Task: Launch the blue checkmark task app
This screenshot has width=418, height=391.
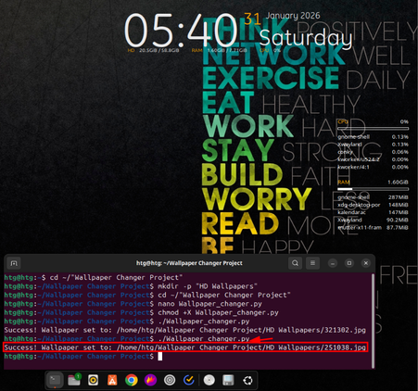Action: click(x=189, y=380)
